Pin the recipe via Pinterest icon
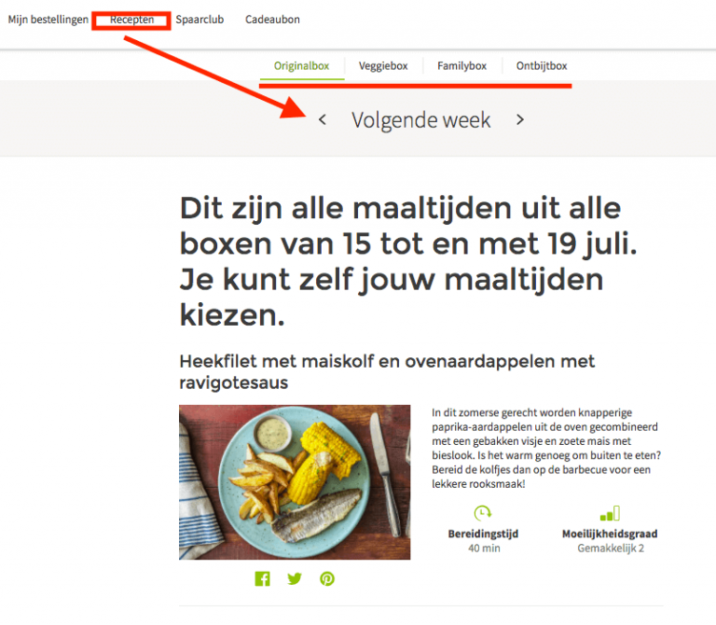This screenshot has height=625, width=716. point(327,578)
